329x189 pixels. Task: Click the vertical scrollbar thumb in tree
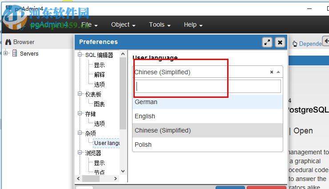point(123,93)
